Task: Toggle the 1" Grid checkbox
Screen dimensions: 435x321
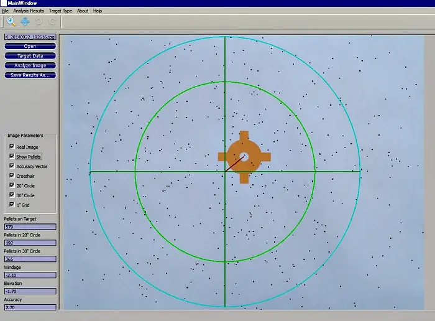Action: click(x=12, y=205)
